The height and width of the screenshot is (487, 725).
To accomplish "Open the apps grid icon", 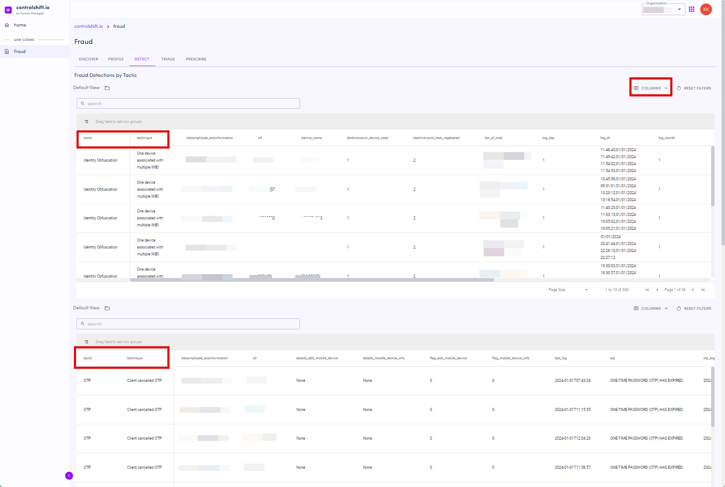I will point(692,9).
